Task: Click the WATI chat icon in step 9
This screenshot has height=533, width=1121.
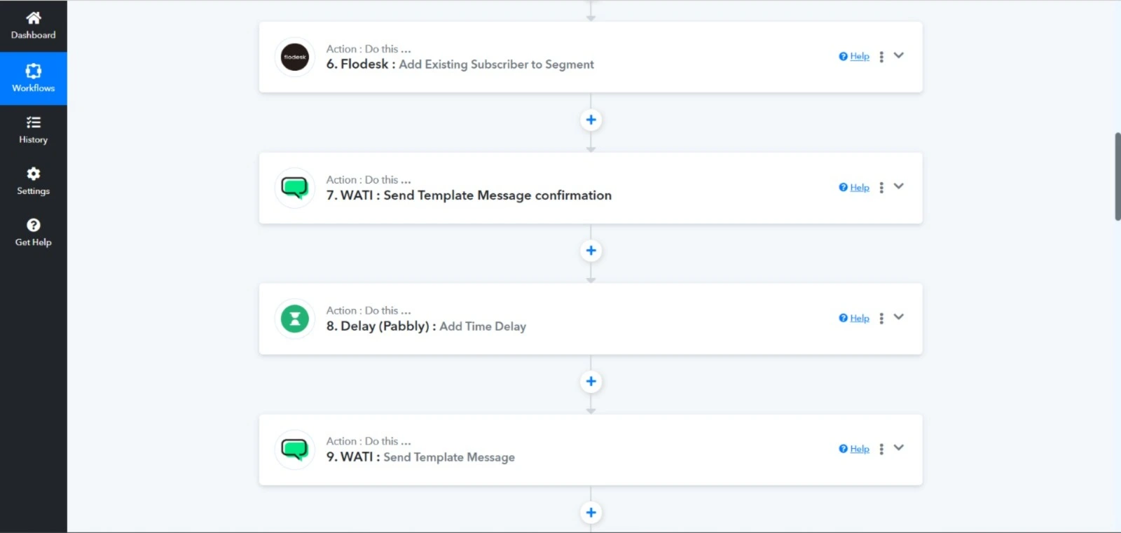Action: point(294,449)
